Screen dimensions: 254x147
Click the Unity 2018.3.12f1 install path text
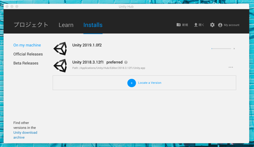click(109, 68)
